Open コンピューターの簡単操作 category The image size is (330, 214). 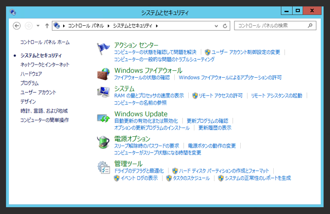click(x=45, y=120)
